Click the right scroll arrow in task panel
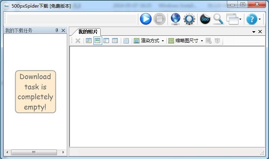The image size is (269, 159). (x=63, y=152)
